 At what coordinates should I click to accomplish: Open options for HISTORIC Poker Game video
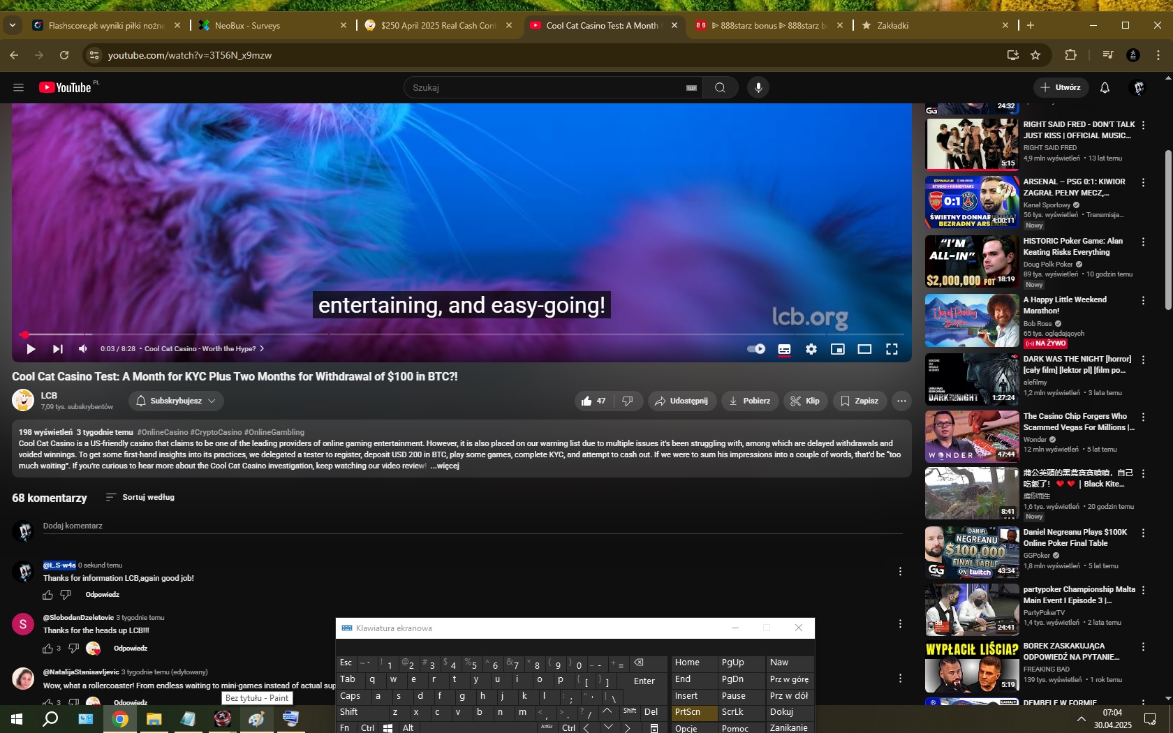tap(1143, 242)
